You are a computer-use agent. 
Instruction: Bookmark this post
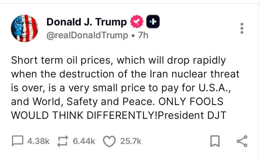215,141
